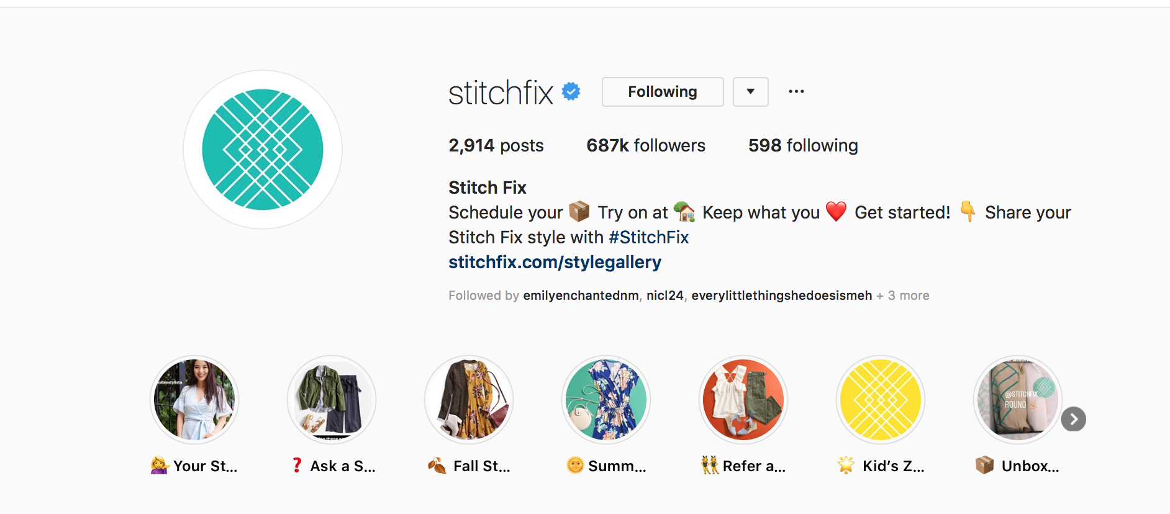Show next story highlights with arrow
The width and height of the screenshot is (1170, 514).
pyautogui.click(x=1074, y=419)
